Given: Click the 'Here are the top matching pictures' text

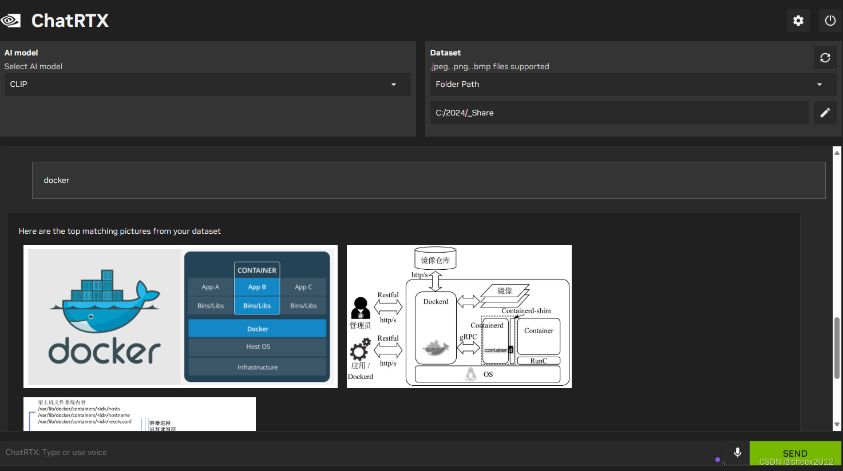Looking at the screenshot, I should 120,231.
